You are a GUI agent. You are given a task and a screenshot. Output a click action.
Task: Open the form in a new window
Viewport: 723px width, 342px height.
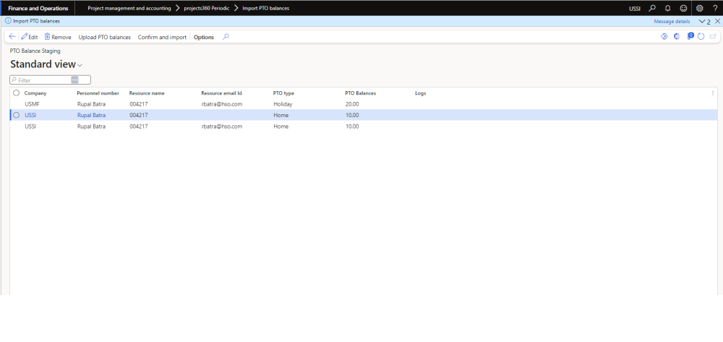point(713,36)
